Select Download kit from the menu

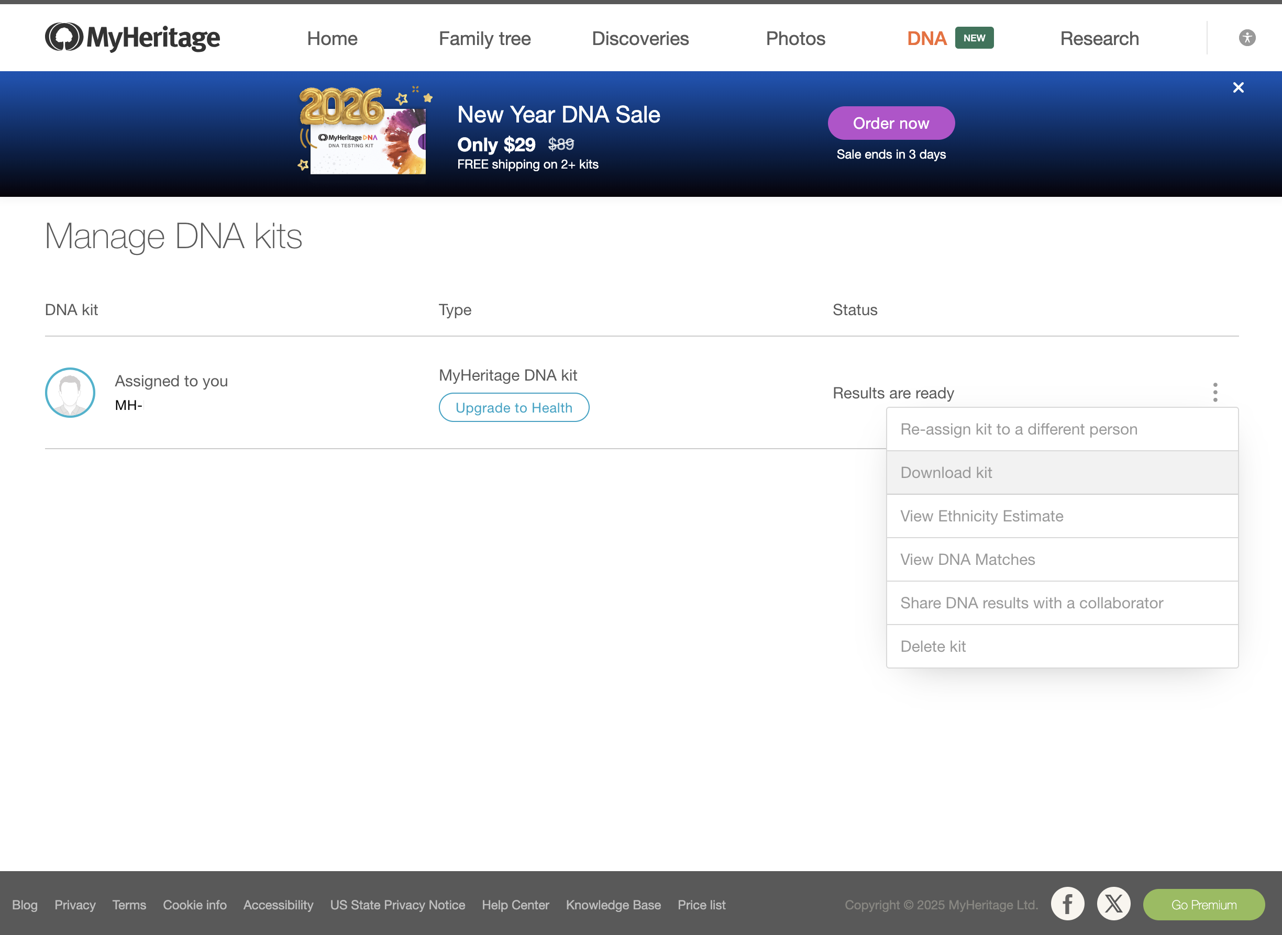(946, 472)
